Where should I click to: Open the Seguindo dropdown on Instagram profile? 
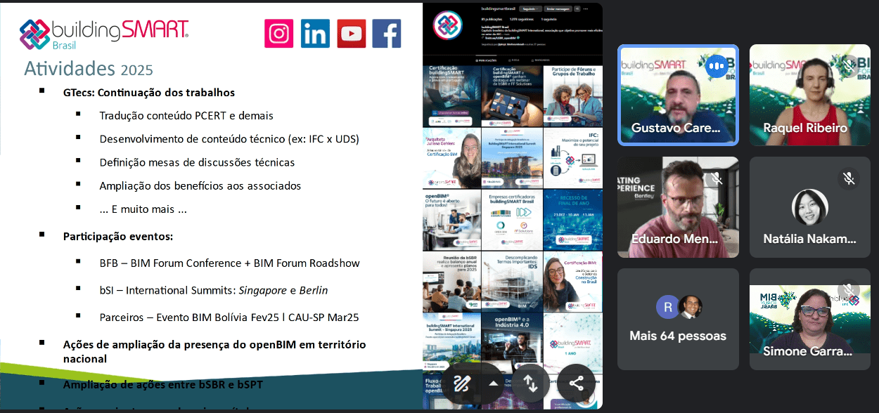[x=529, y=9]
